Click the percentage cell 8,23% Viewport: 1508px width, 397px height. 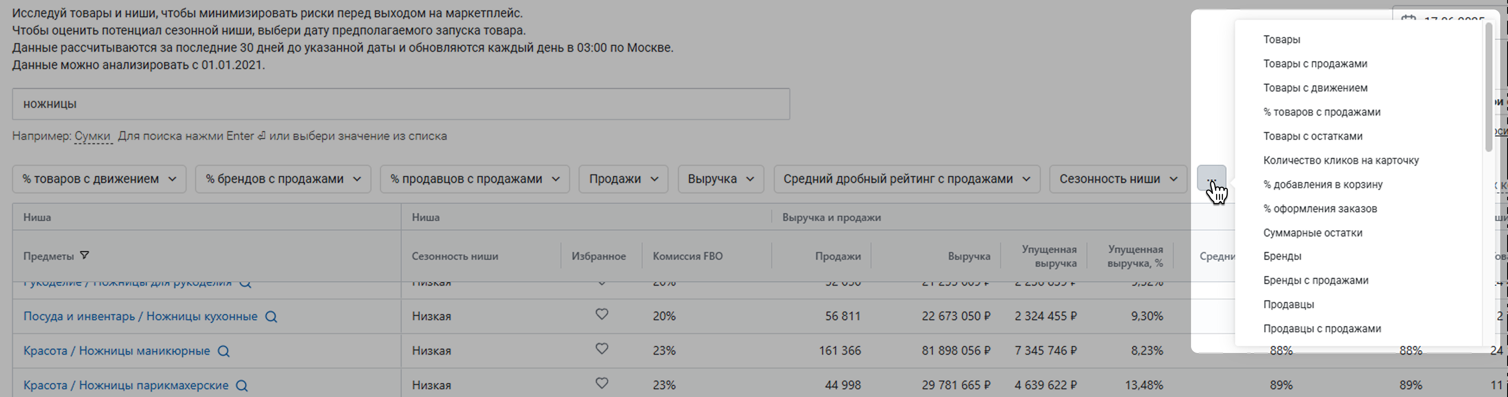1147,351
